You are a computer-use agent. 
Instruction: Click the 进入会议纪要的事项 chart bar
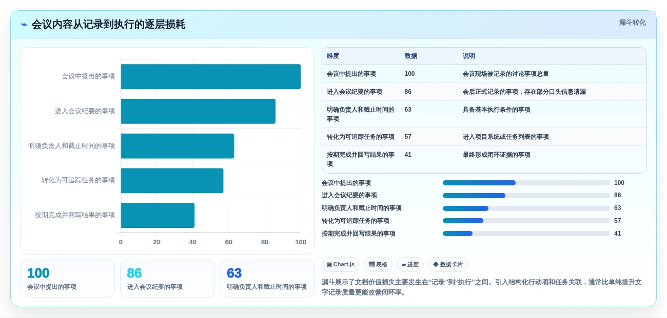(x=198, y=111)
